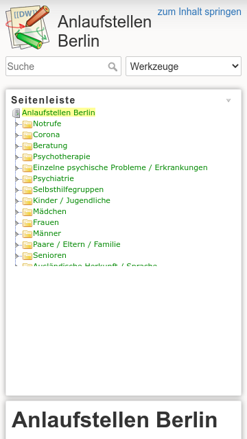Click the Frauen folder icon
The image size is (247, 439).
pos(27,223)
